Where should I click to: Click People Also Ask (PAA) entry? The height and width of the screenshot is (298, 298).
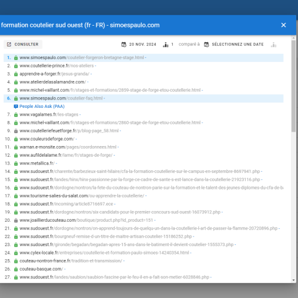42,107
